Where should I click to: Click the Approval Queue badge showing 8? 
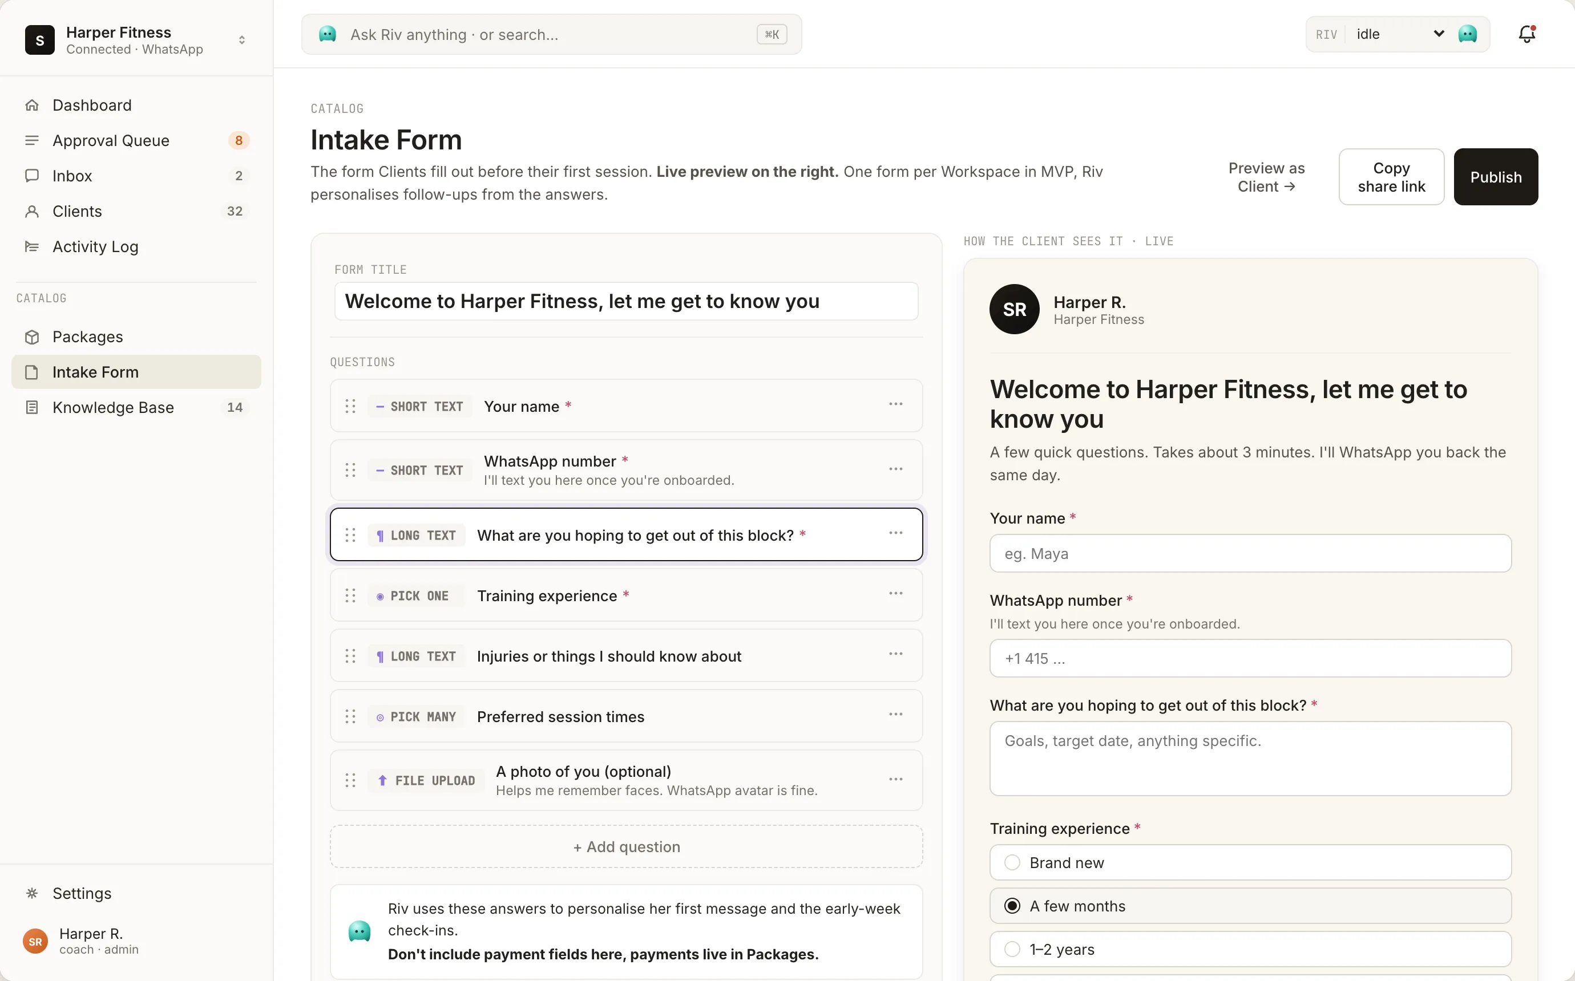click(239, 141)
